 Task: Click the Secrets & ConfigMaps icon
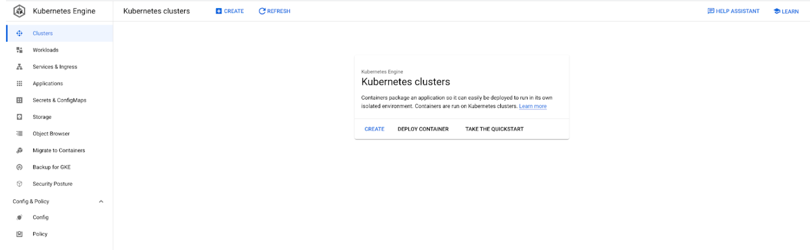19,100
